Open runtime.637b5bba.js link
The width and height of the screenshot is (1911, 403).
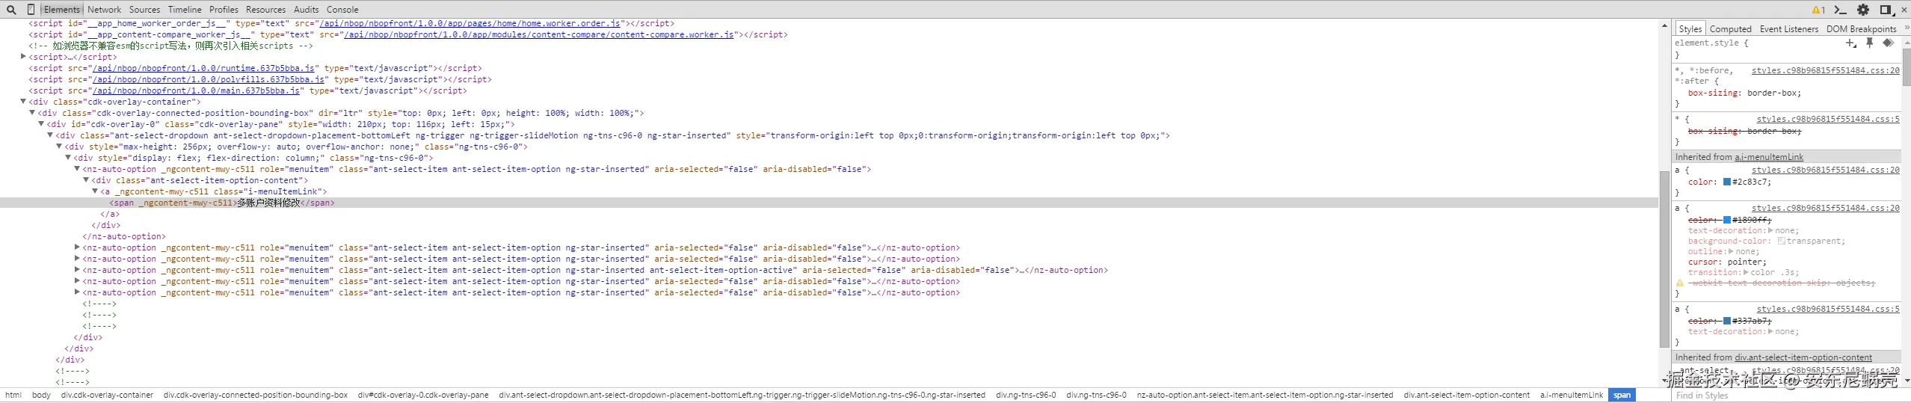coord(203,68)
